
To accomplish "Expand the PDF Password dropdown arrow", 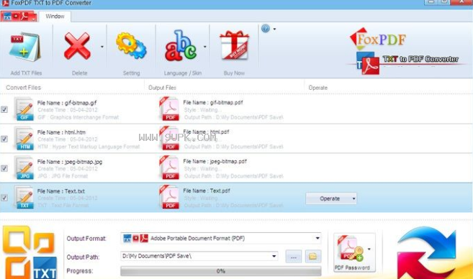I will tap(369, 250).
